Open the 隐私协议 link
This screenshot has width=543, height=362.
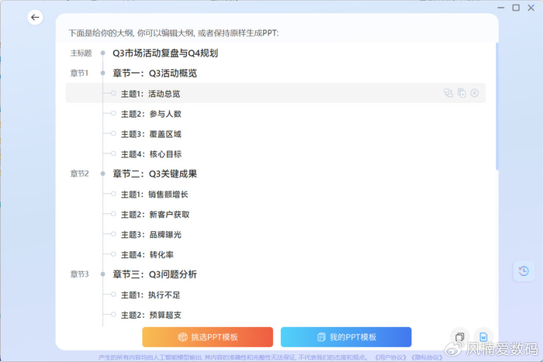[x=427, y=357]
